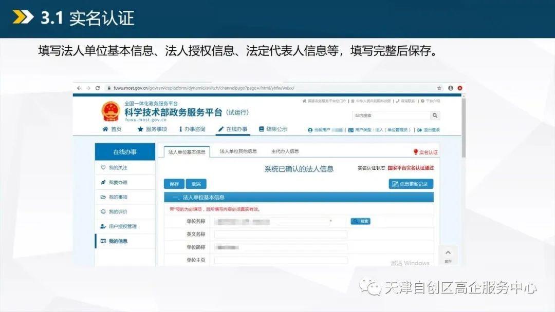Click folder icon beside 我的事项
Image resolution: width=555 pixels, height=312 pixels.
point(103,197)
